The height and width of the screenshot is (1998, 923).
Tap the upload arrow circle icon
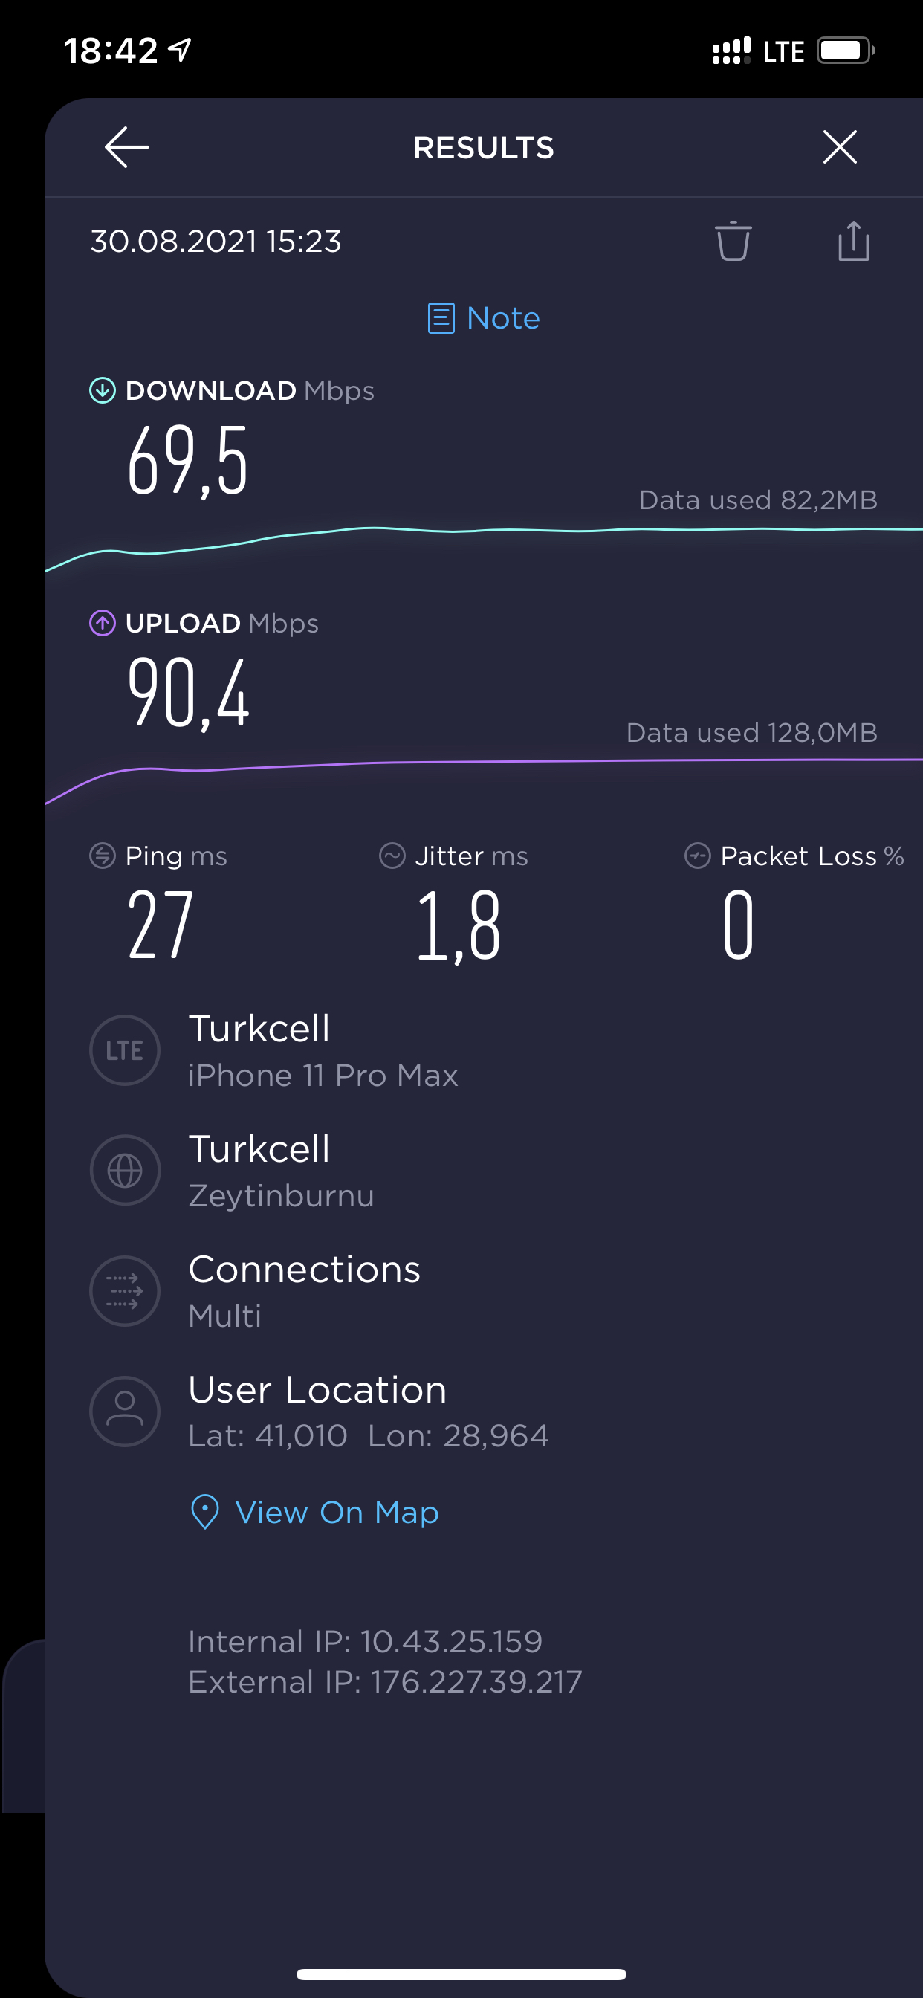103,623
